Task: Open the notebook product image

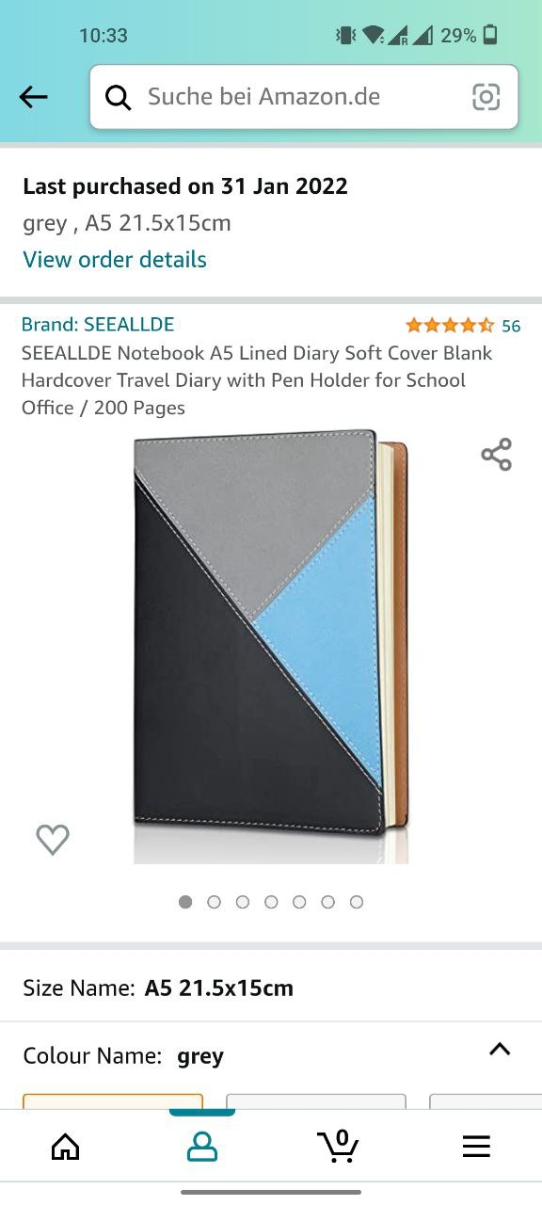Action: [271, 647]
